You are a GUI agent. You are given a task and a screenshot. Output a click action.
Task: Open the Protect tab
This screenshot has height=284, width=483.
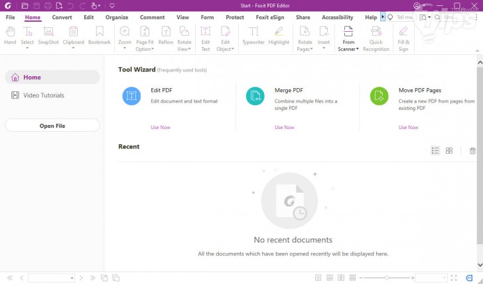[x=235, y=17]
